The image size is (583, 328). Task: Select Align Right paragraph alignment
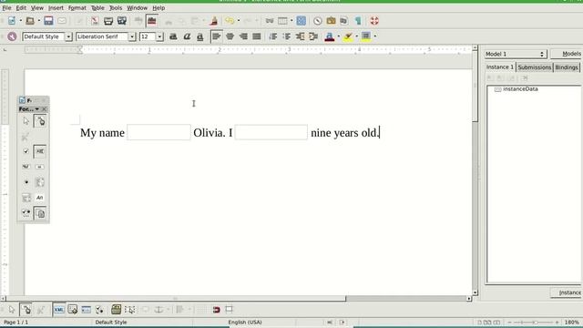pyautogui.click(x=243, y=36)
